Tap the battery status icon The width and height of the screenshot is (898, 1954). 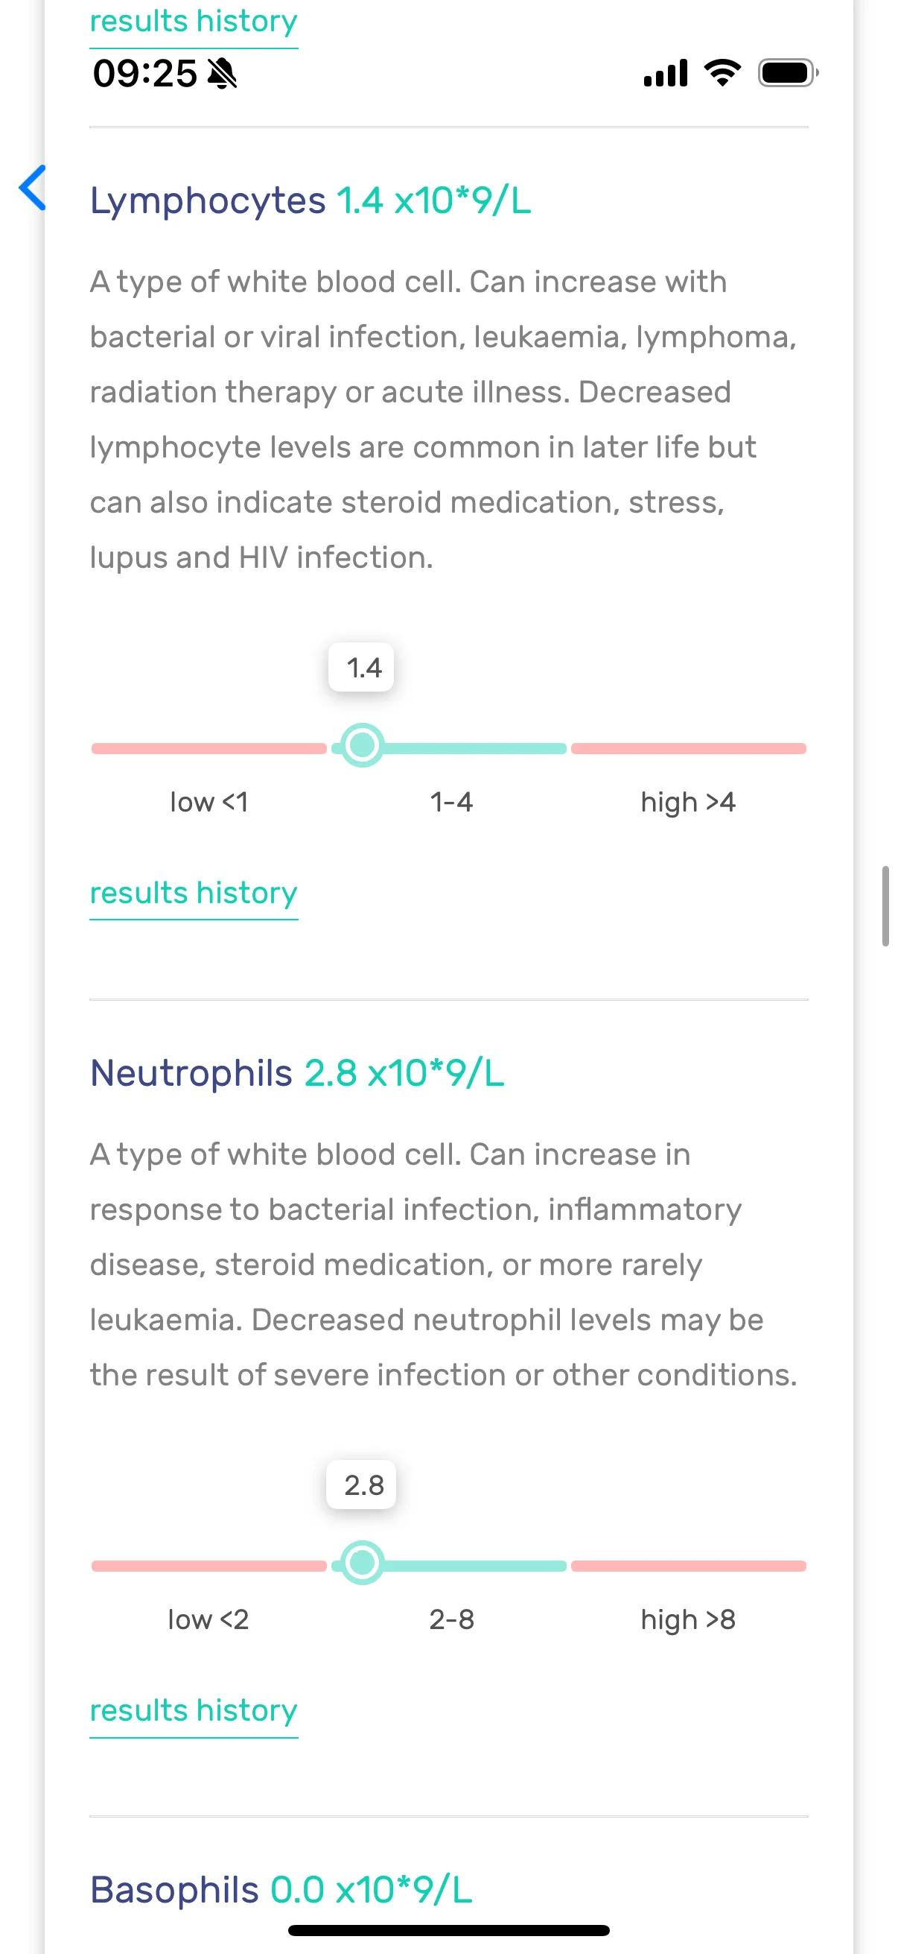[788, 73]
